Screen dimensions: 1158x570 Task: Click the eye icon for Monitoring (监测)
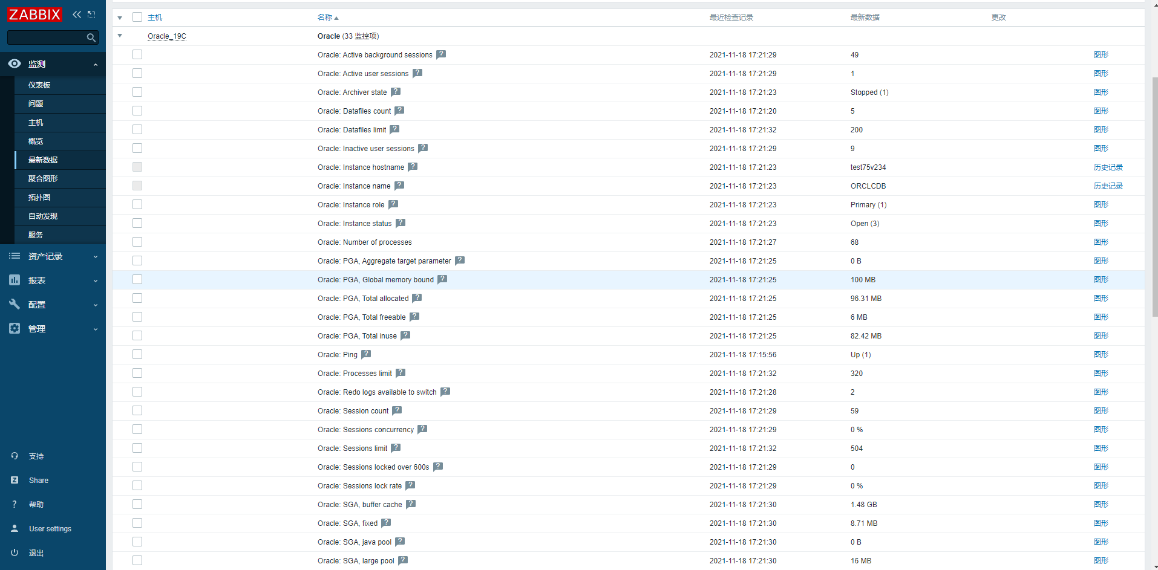pyautogui.click(x=15, y=63)
